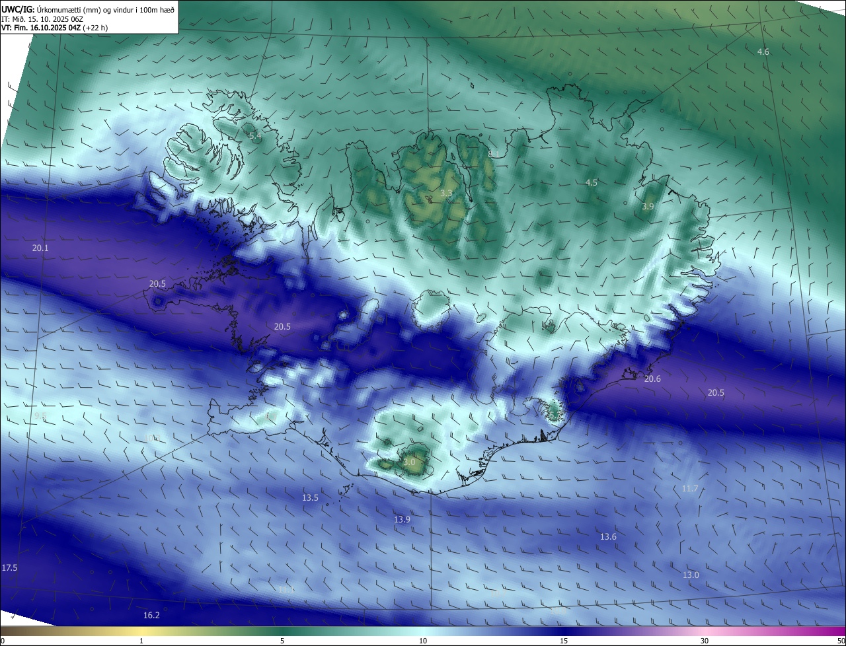Click the 17.5 value label
Image resolution: width=846 pixels, height=646 pixels.
pos(9,567)
